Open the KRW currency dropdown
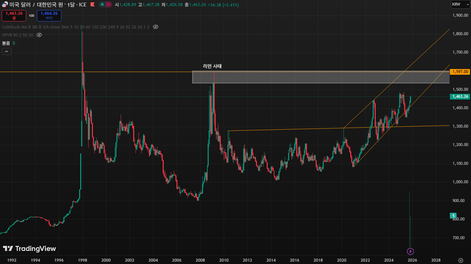Image resolution: width=471 pixels, height=264 pixels. (x=460, y=4)
